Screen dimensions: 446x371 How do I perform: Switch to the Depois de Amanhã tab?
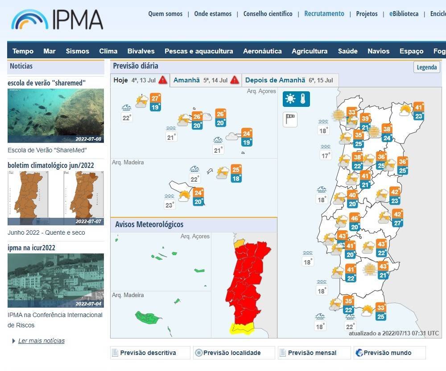(x=289, y=80)
